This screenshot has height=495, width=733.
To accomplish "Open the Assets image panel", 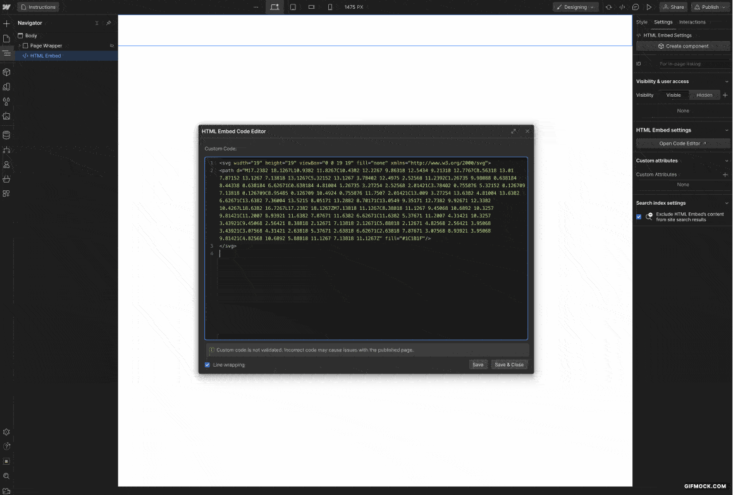I will [x=6, y=116].
